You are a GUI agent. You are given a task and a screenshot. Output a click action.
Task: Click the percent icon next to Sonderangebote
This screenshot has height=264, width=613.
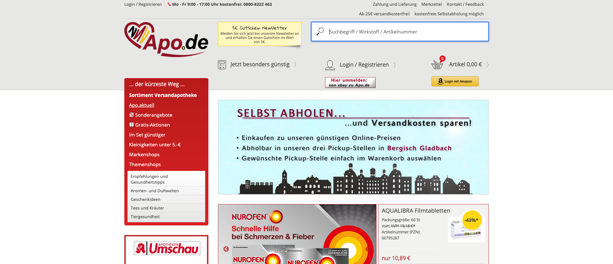point(131,115)
